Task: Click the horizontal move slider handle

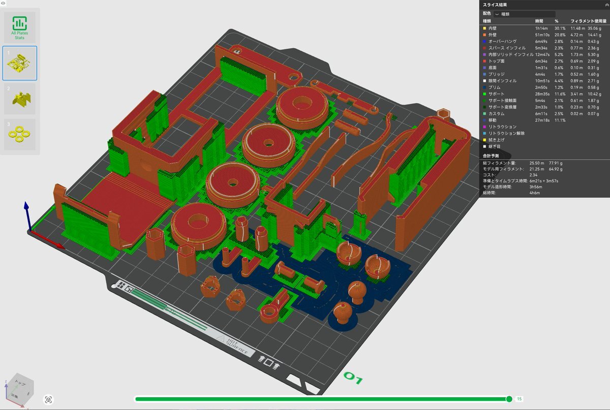Action: pyautogui.click(x=509, y=399)
